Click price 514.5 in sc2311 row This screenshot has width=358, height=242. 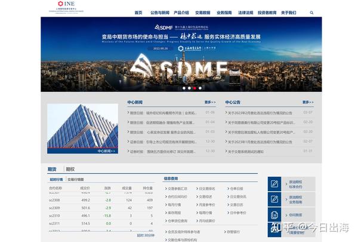pyautogui.click(x=85, y=223)
